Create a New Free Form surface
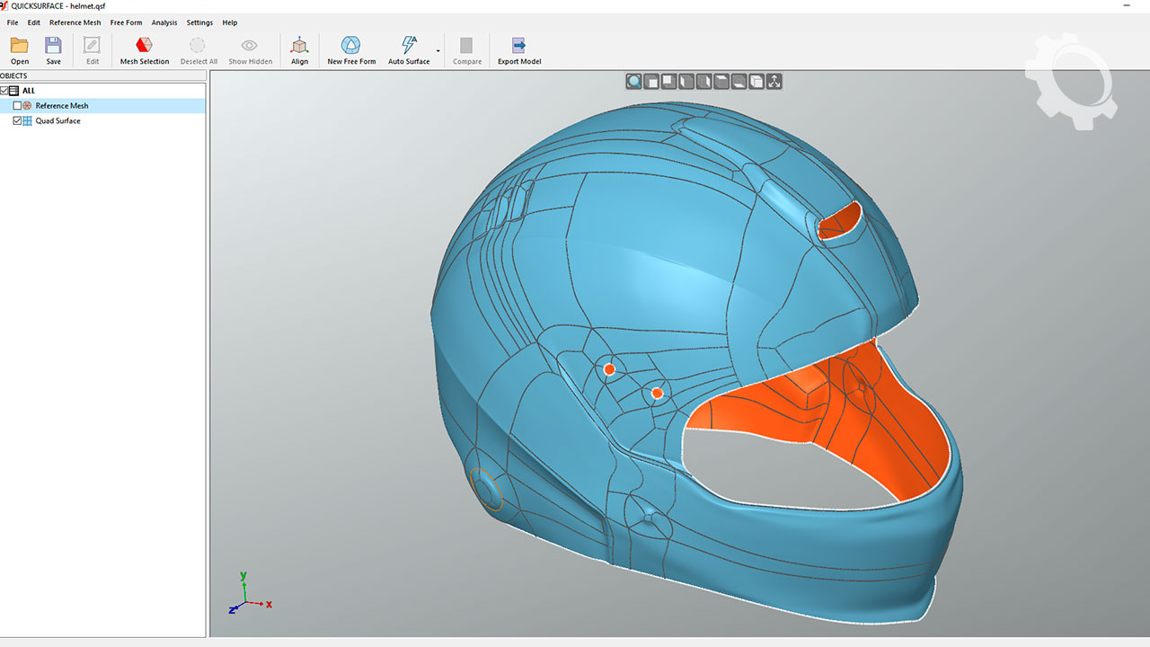1150x647 pixels. pos(351,46)
